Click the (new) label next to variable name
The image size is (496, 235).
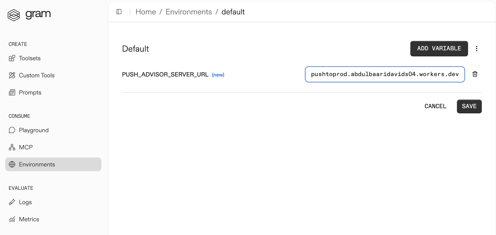[x=218, y=75]
